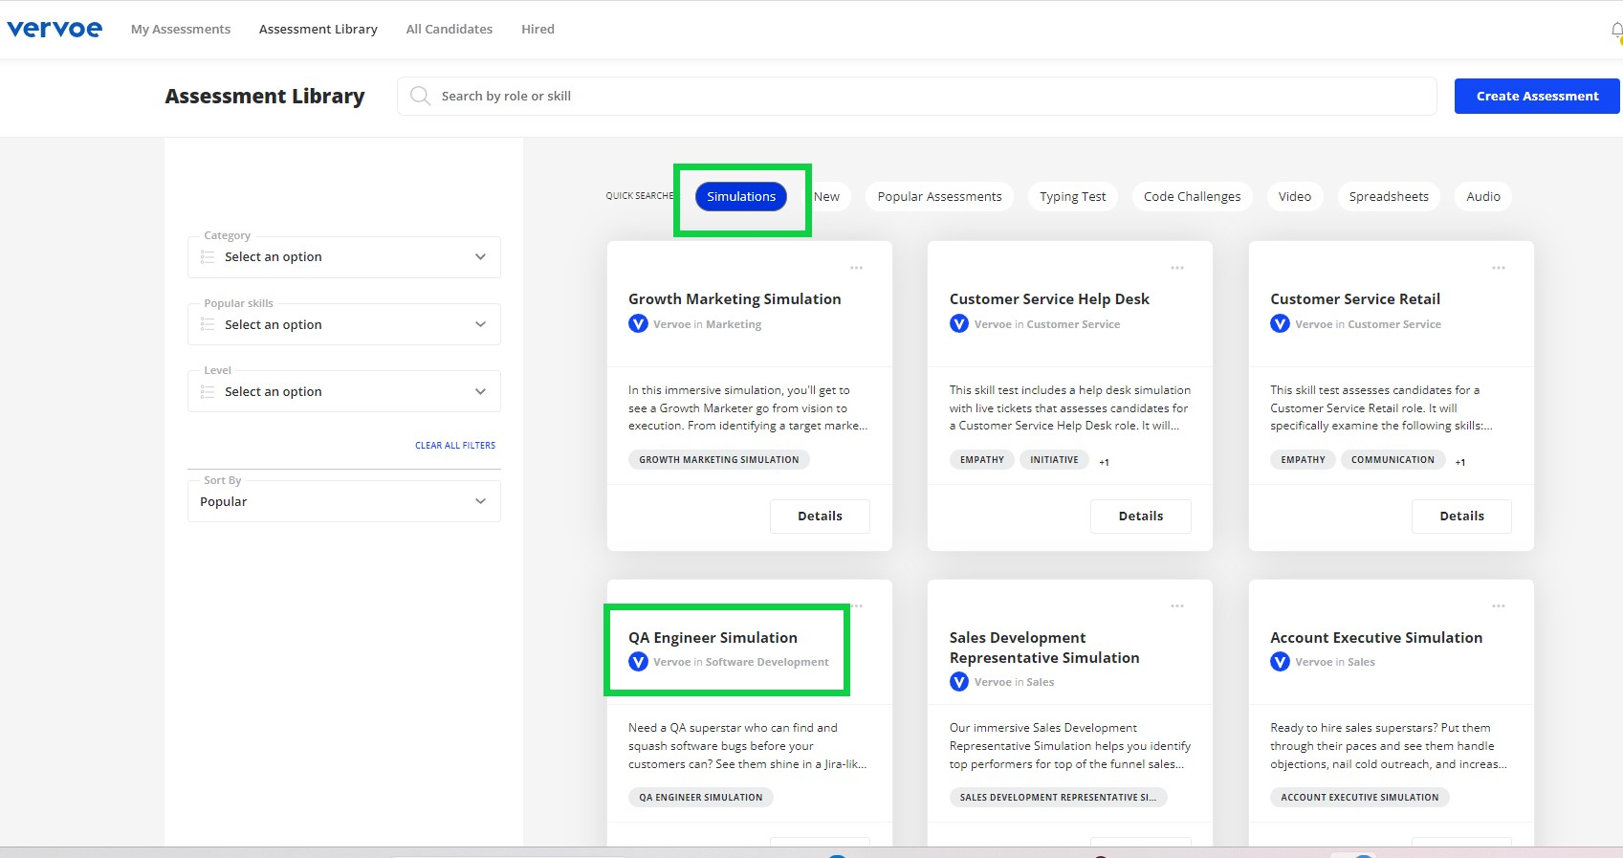The width and height of the screenshot is (1623, 858).
Task: Click the list icon in Category filter
Action: pos(208,257)
